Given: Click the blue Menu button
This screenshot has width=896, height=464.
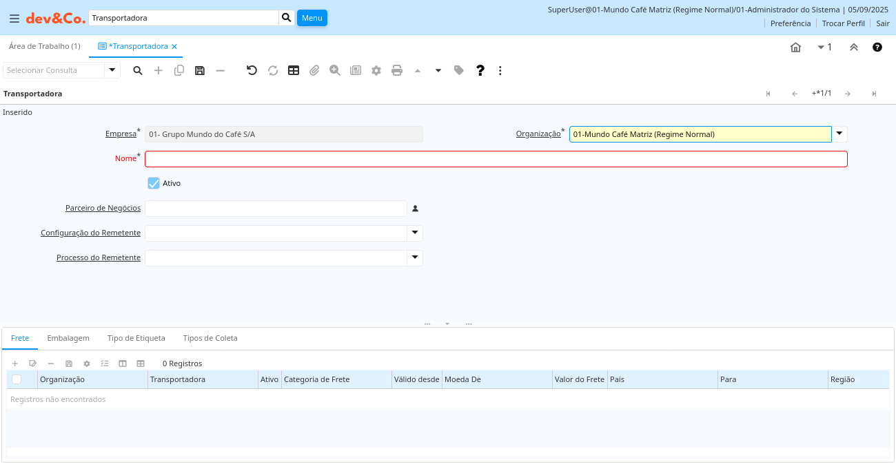Looking at the screenshot, I should [312, 18].
